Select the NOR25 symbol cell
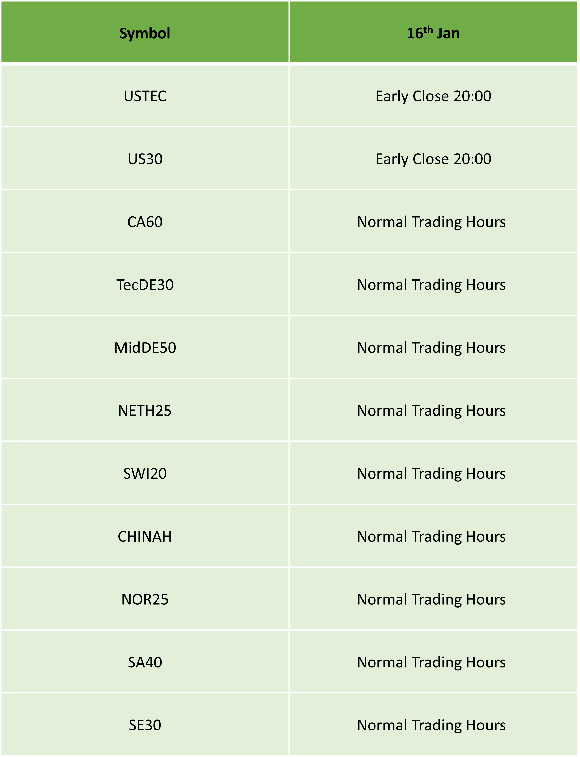580x757 pixels. (x=145, y=599)
